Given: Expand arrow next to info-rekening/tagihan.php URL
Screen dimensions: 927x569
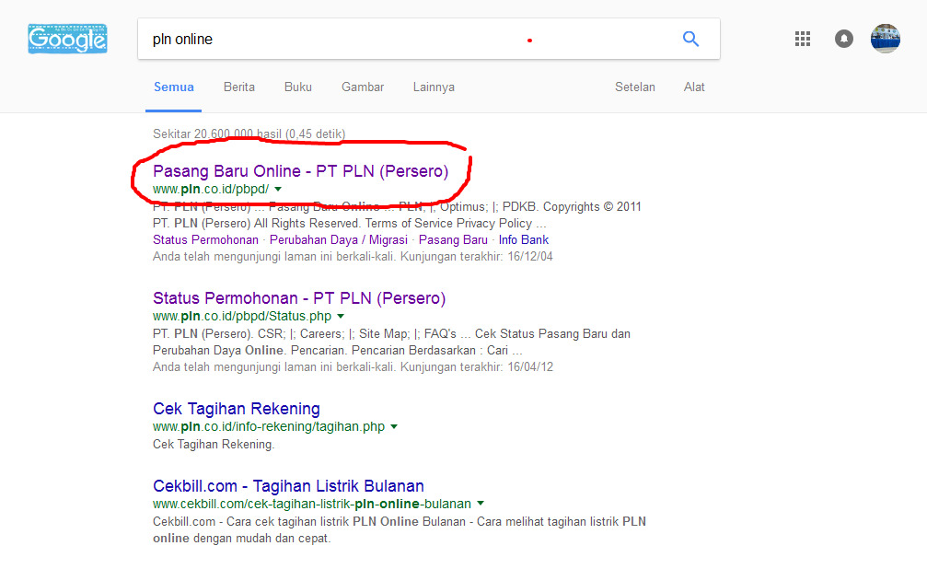Looking at the screenshot, I should [394, 426].
